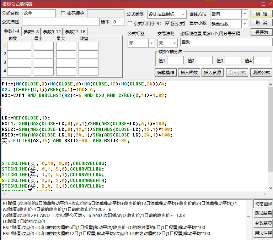Click the 取消 cancel button
Viewport: 273px width, 240px height.
[x=262, y=23]
